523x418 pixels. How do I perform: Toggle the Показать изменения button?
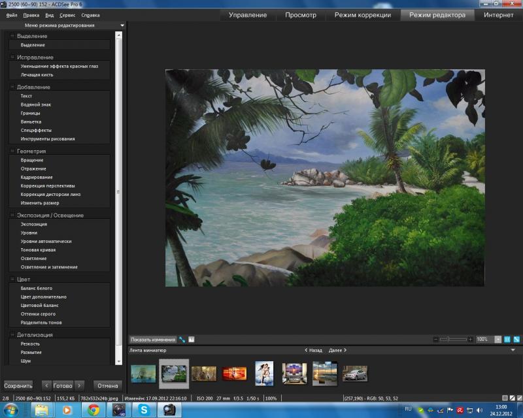[x=153, y=340]
